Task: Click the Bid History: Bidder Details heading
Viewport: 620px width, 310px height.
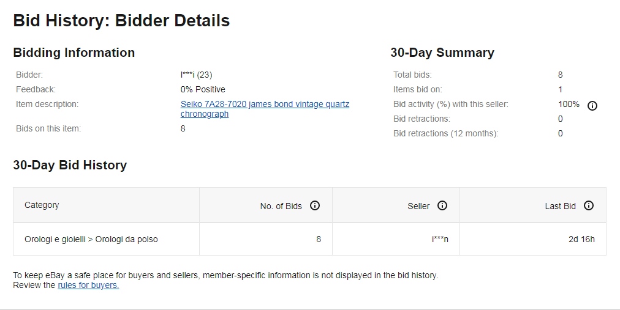Action: tap(121, 20)
